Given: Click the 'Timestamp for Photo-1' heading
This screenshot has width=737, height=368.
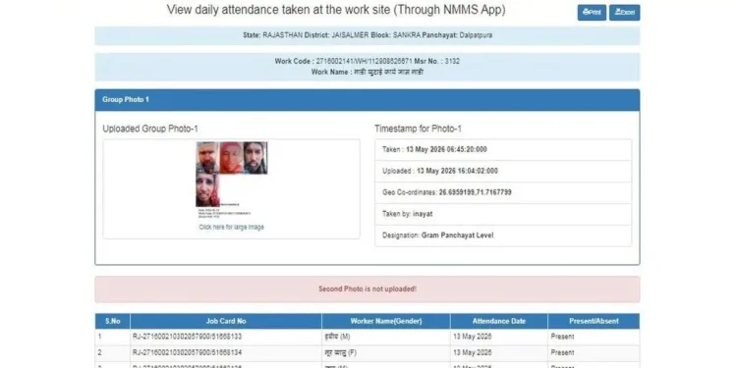Looking at the screenshot, I should point(419,130).
